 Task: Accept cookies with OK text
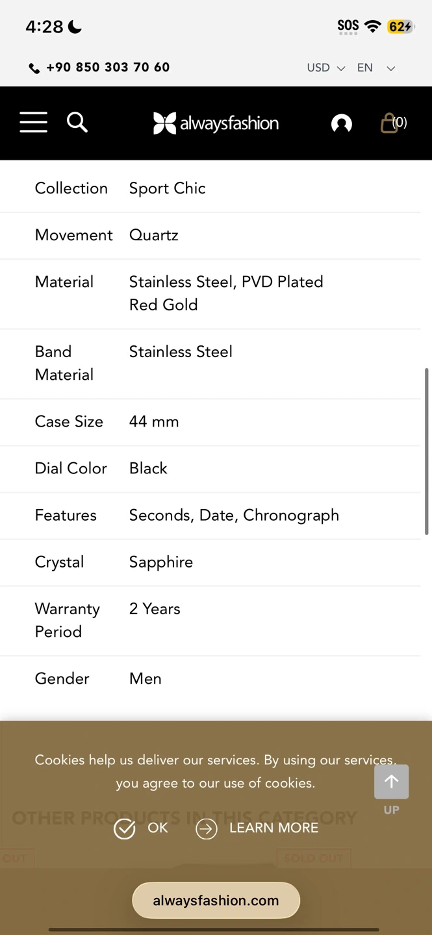158,828
